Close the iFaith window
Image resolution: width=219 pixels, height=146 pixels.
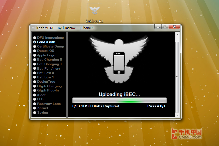[174, 27]
